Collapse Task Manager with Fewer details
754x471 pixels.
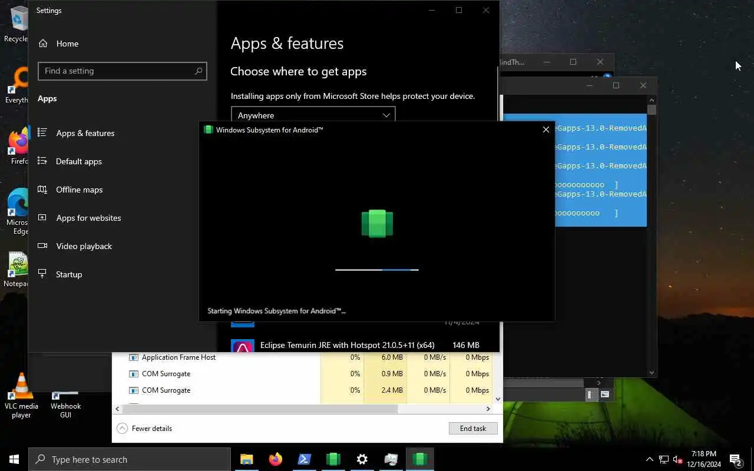pyautogui.click(x=144, y=429)
